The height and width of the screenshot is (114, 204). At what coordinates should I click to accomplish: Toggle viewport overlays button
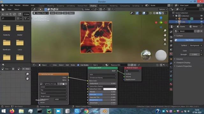click(144, 13)
